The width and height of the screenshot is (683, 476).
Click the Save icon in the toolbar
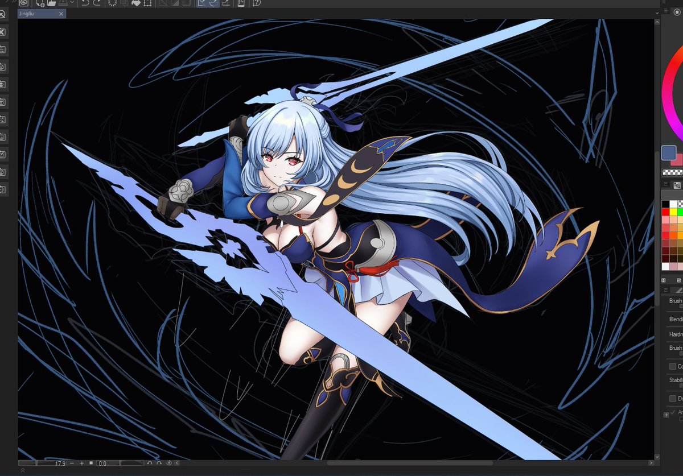(63, 3)
